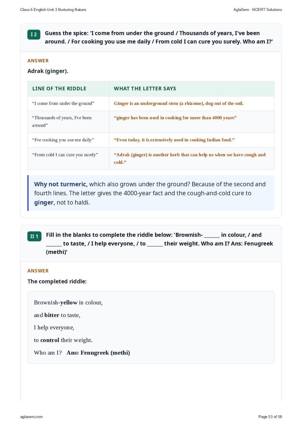
Task: Click the bold word 'bitter' in riddle
Action: coord(52,315)
